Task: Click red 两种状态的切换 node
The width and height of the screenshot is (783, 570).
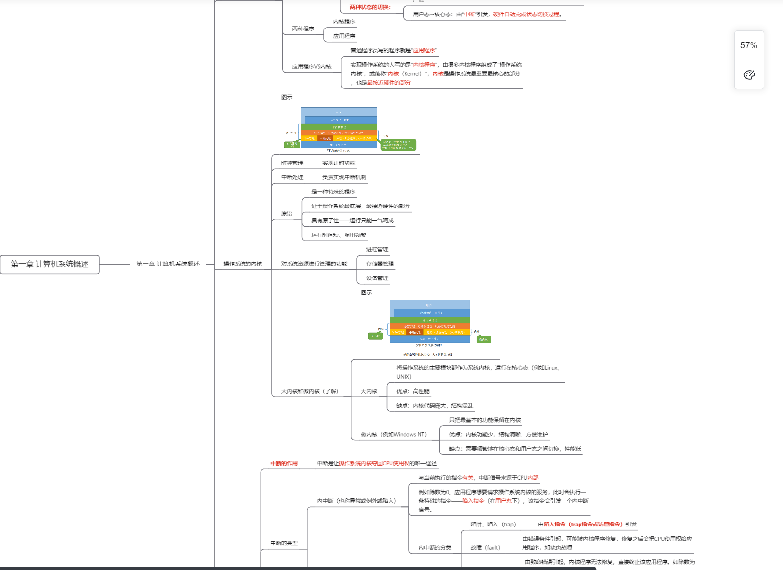Action: (370, 7)
